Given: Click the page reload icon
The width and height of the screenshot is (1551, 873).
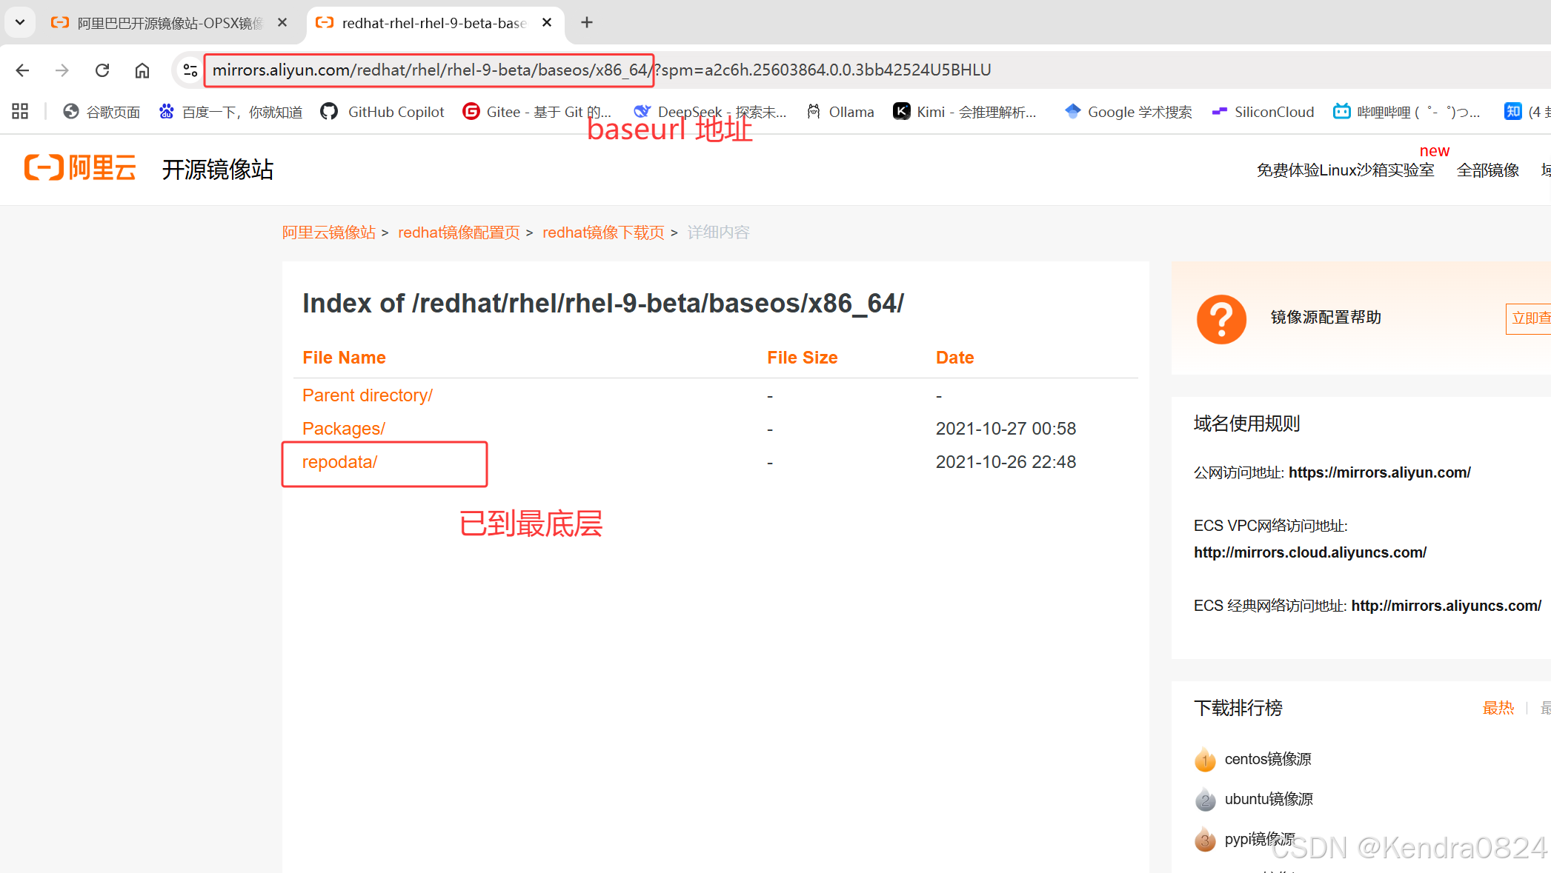Looking at the screenshot, I should tap(102, 70).
